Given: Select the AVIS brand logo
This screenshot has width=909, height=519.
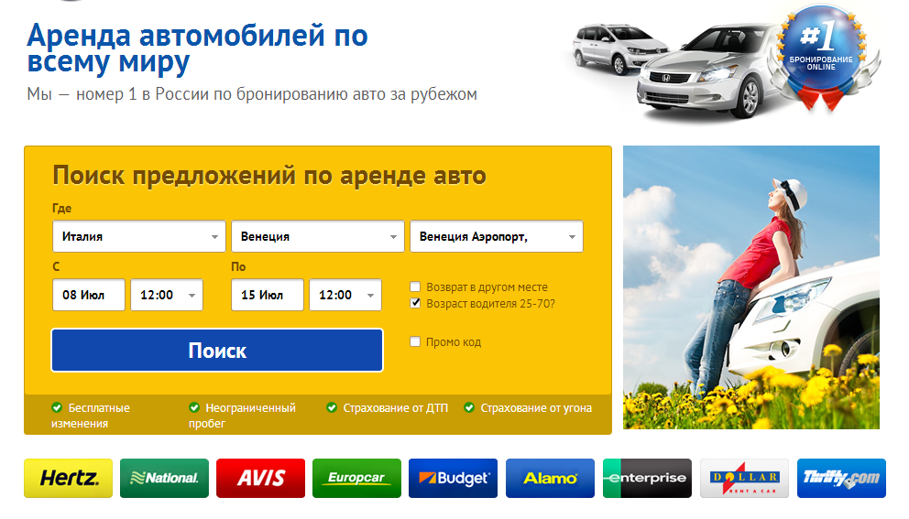Looking at the screenshot, I should coord(261,478).
